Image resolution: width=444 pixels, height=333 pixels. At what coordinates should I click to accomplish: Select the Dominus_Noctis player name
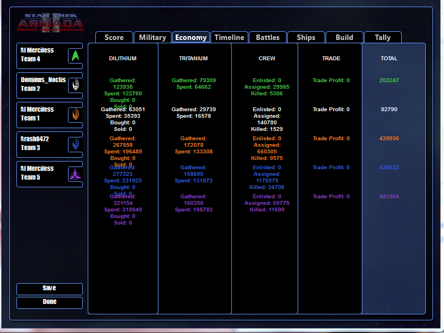point(43,80)
